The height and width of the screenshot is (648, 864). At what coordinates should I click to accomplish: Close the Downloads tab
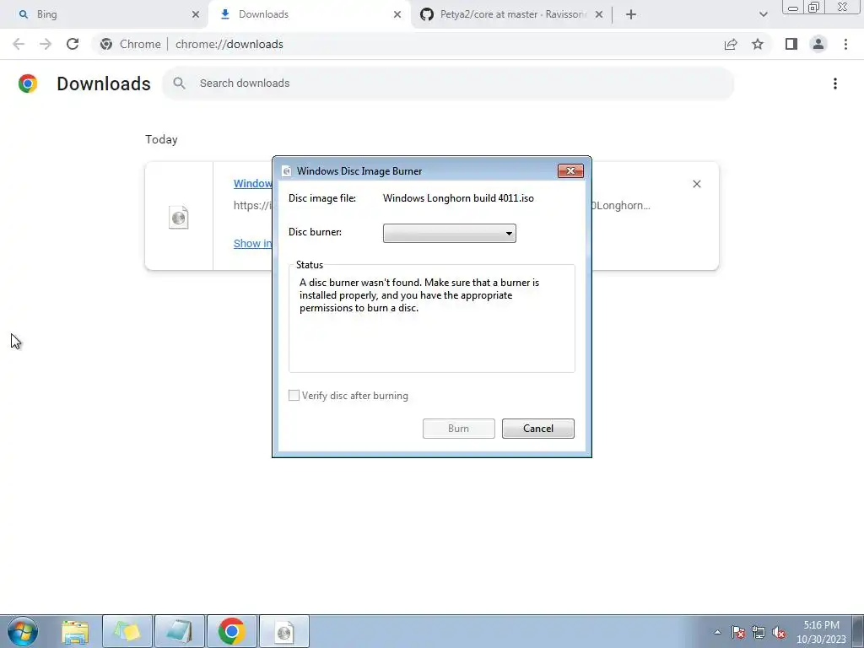[x=397, y=14]
